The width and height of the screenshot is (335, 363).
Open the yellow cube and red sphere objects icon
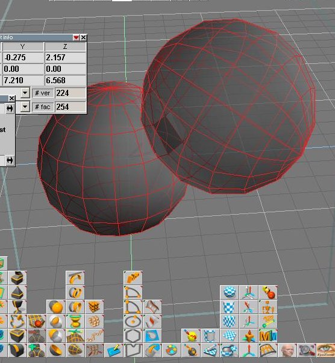[x=268, y=292]
